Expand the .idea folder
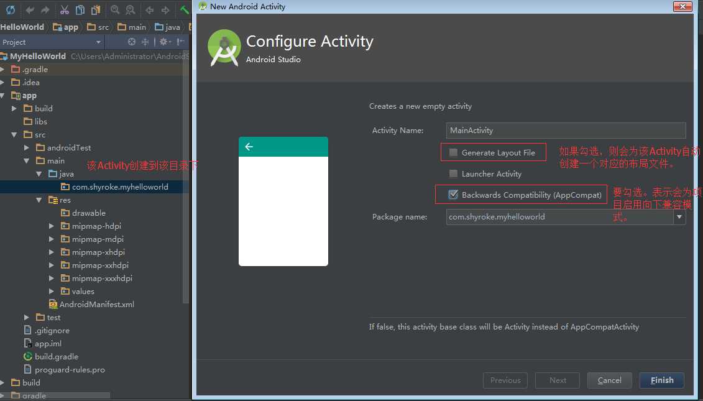 pyautogui.click(x=2, y=83)
